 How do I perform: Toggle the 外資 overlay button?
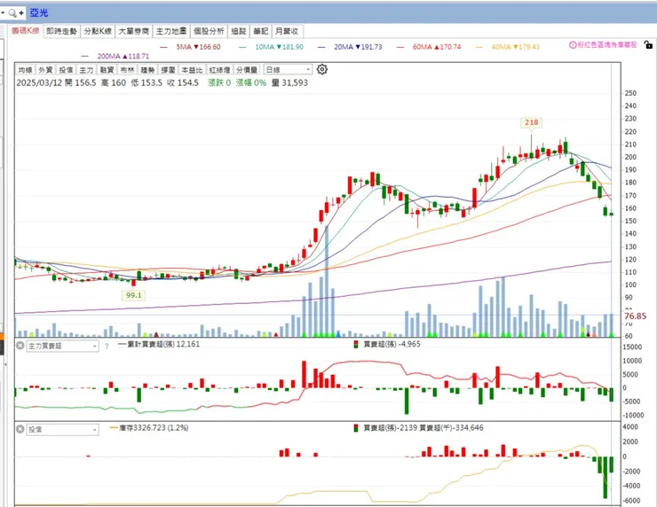[x=45, y=69]
